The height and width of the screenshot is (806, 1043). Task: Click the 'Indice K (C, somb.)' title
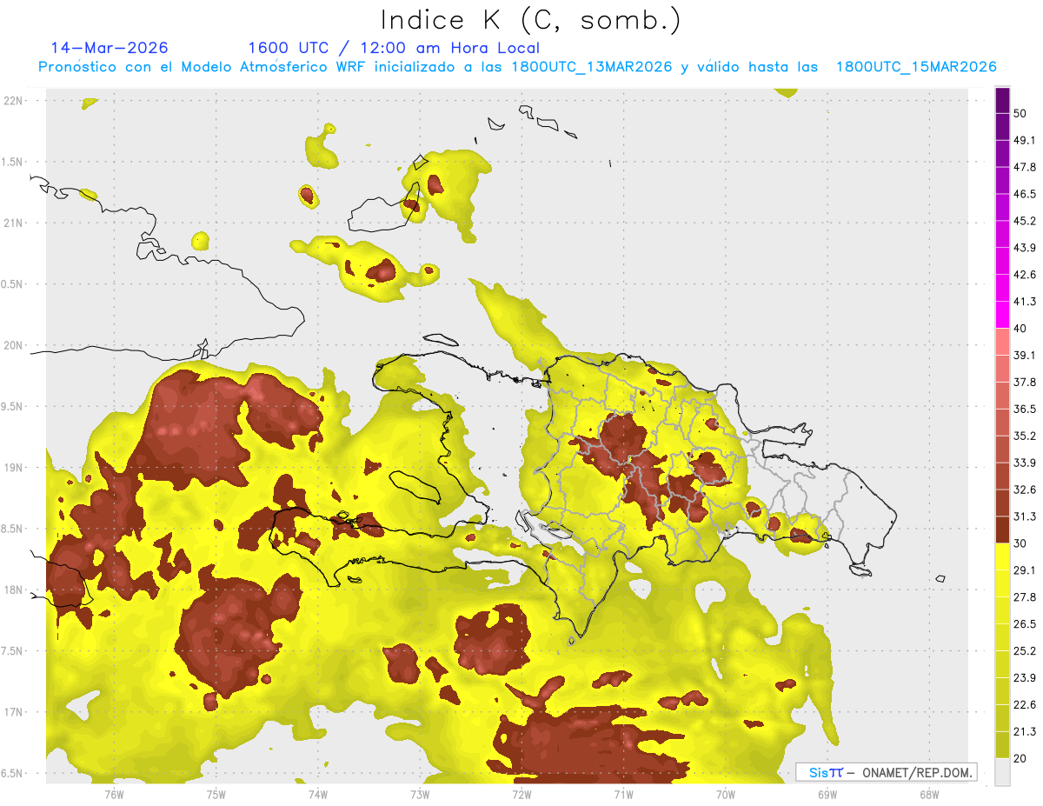[x=531, y=20]
